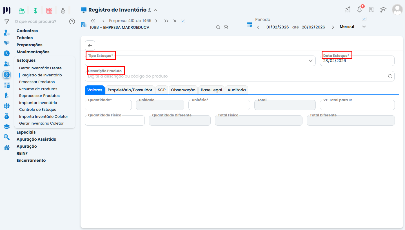The width and height of the screenshot is (405, 230).
Task: Switch to the Auditoria tab
Action: [237, 90]
